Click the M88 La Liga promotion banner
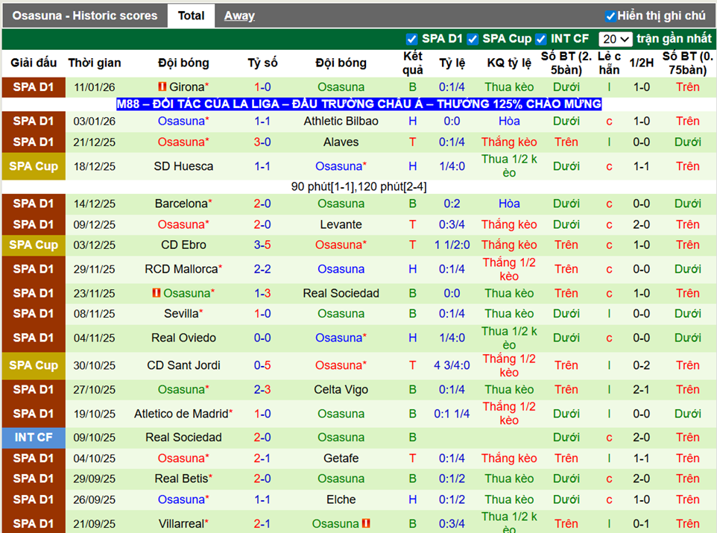This screenshot has width=717, height=533. click(x=359, y=104)
